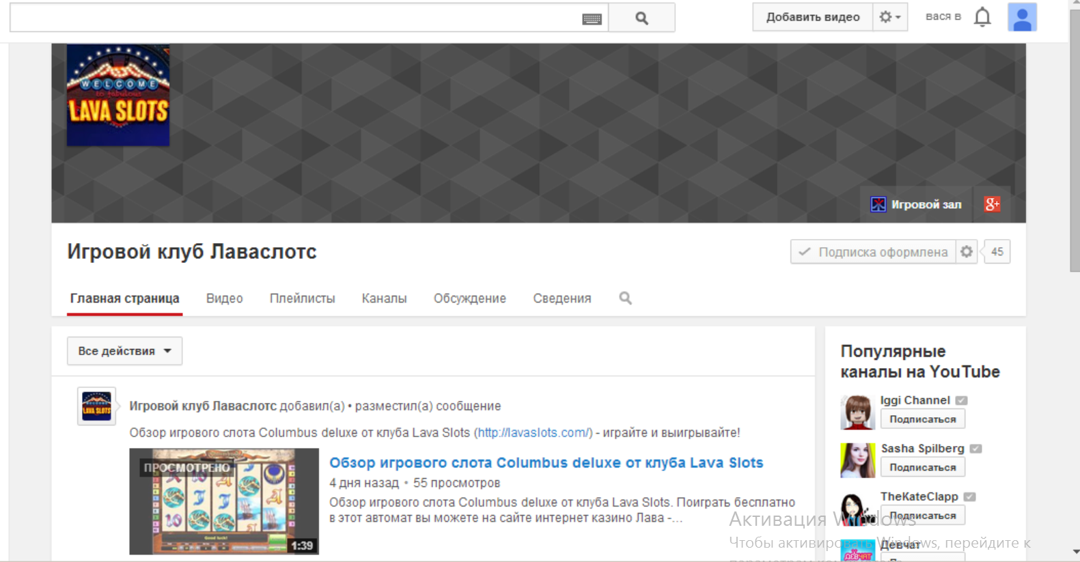This screenshot has width=1080, height=562.
Task: Click the scrollbar down arrow
Action: [x=1075, y=552]
